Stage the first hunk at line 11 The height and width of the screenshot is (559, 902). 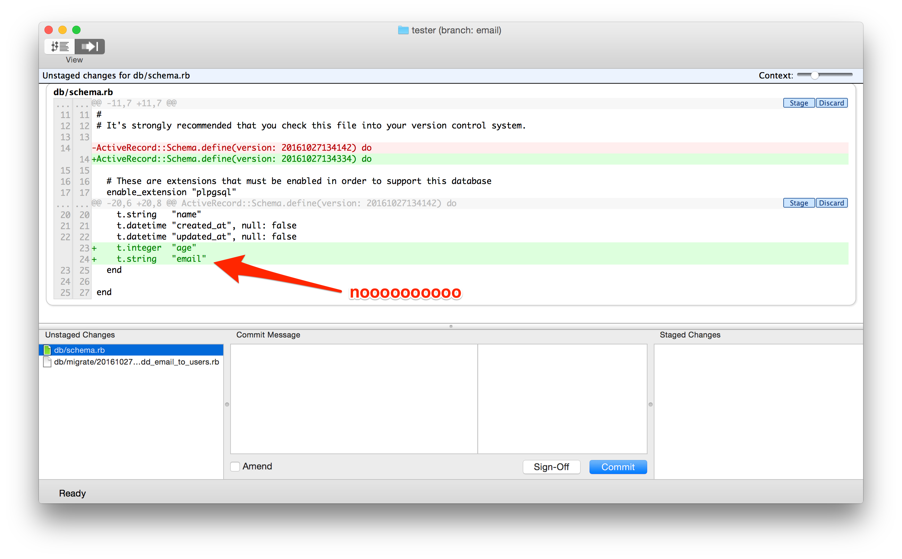799,103
